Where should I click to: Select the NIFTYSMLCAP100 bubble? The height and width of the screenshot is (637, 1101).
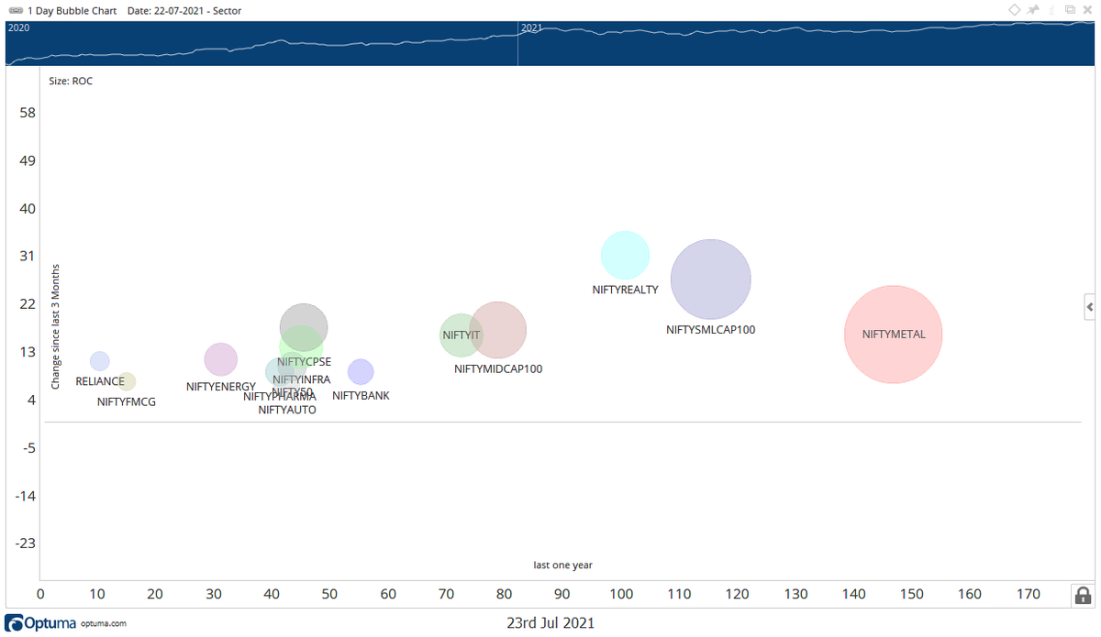(711, 280)
